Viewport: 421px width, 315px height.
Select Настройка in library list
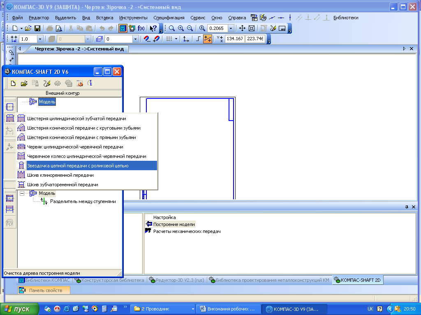[164, 217]
